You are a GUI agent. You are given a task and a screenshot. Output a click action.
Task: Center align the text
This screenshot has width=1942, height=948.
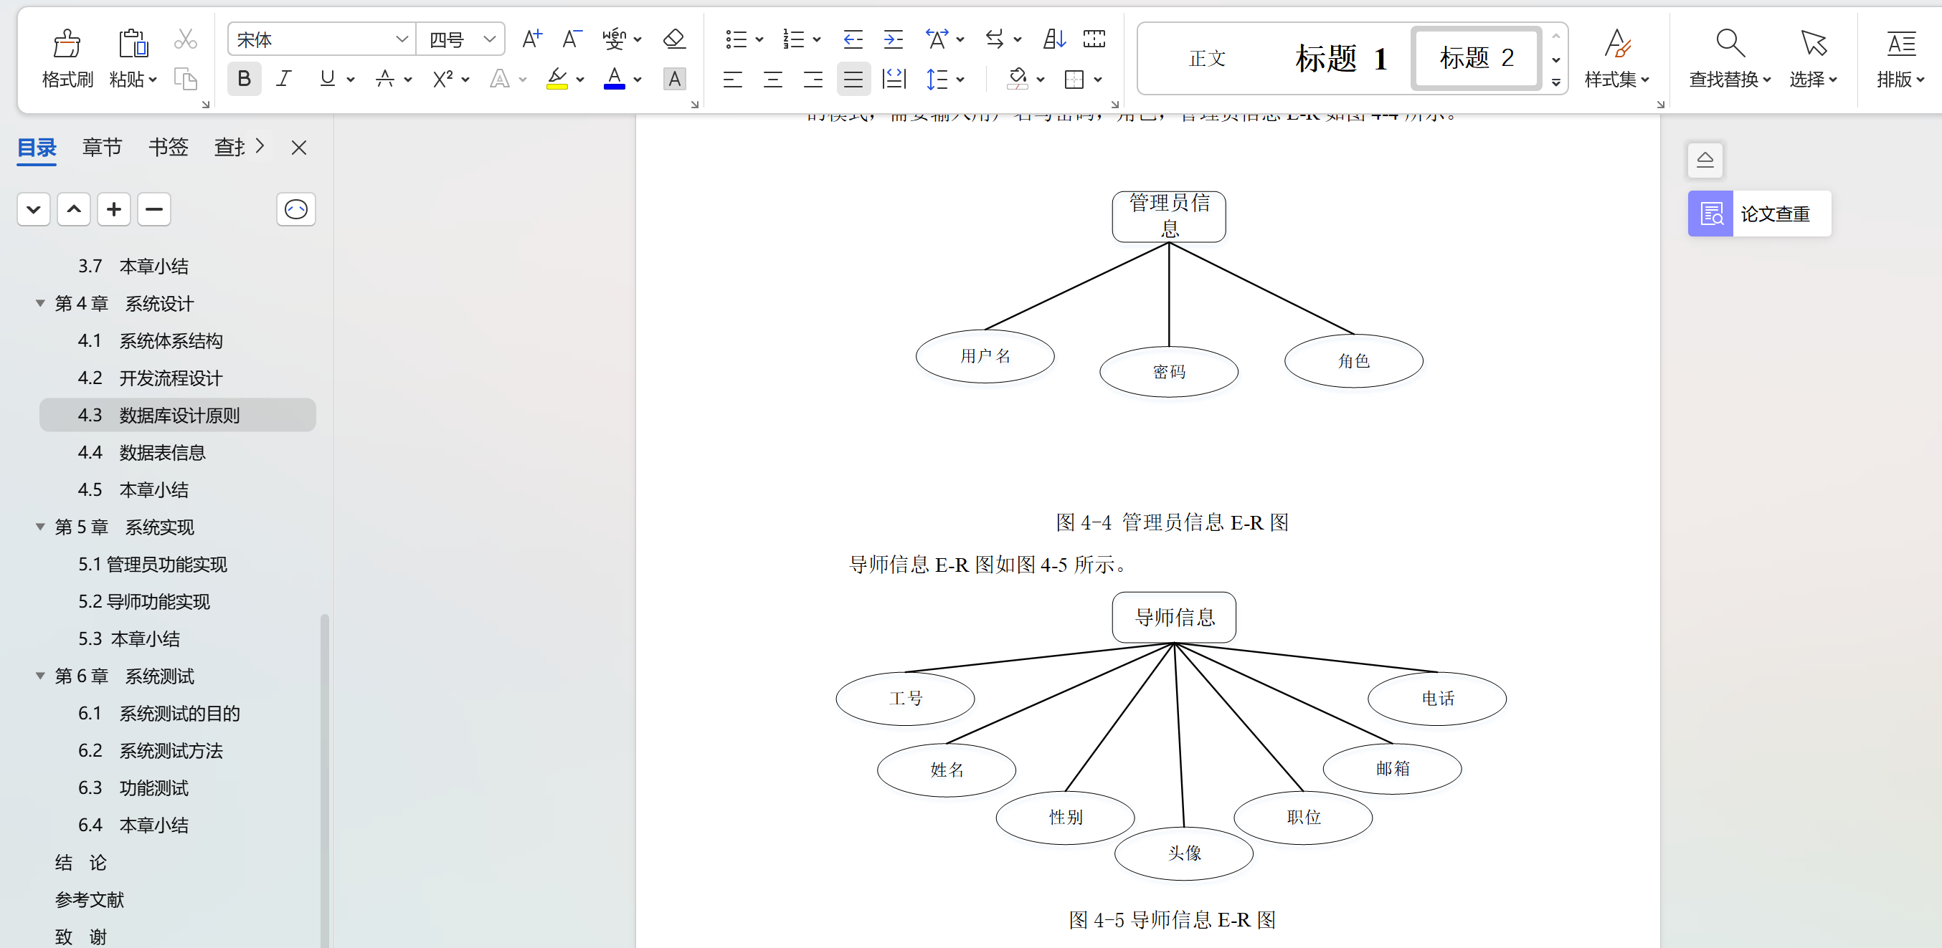773,78
